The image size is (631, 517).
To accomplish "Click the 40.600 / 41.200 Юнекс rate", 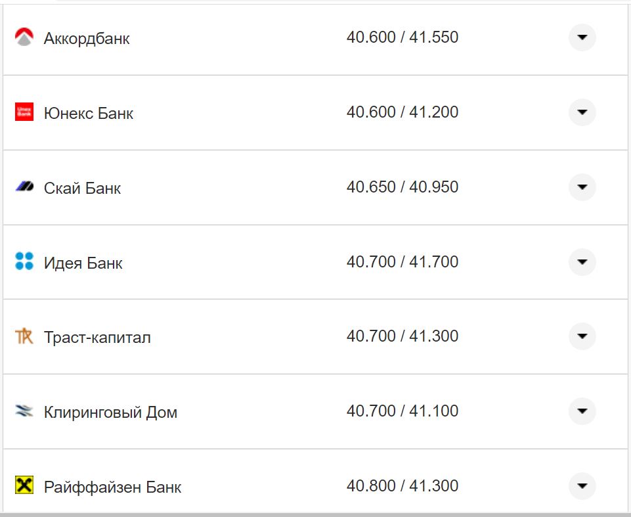I will pos(403,112).
